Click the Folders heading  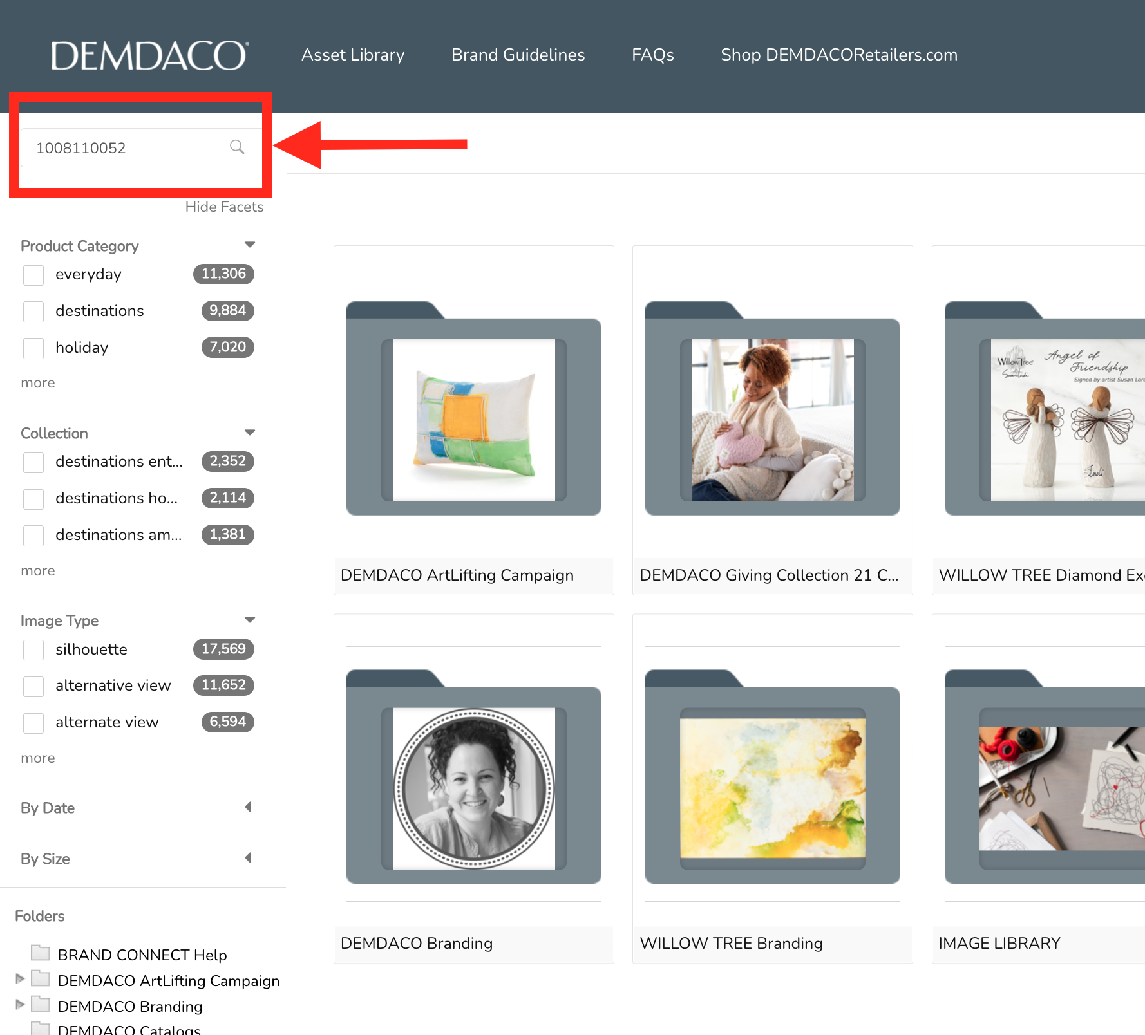[40, 916]
